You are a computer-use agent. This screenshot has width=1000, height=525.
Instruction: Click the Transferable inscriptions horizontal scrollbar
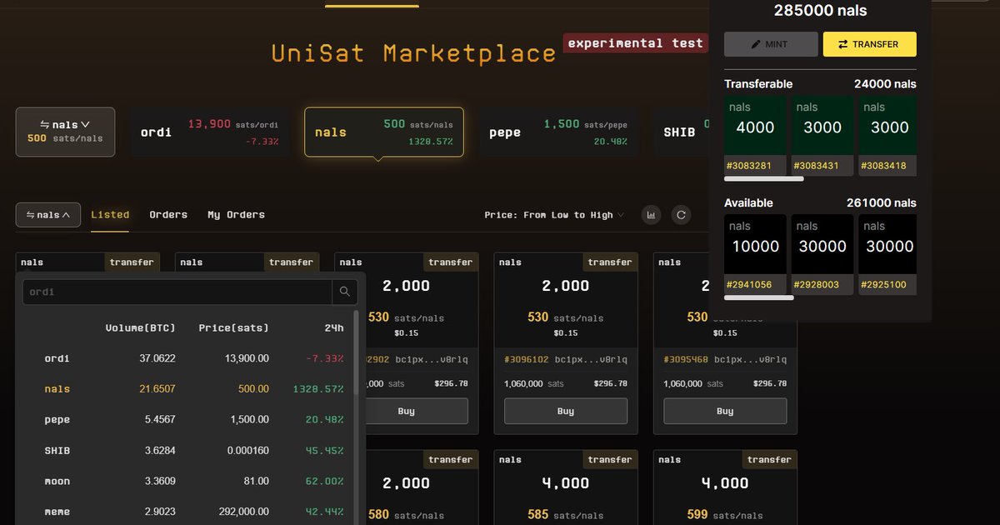coord(764,179)
